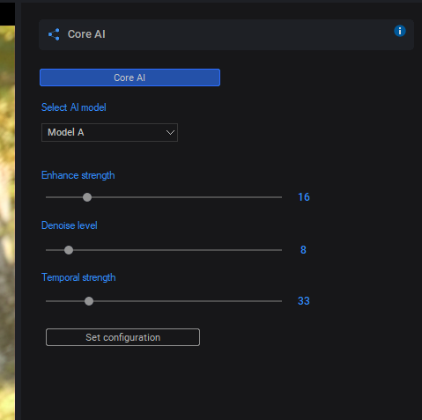
Task: Click the blue Core AI button
Action: click(x=130, y=77)
